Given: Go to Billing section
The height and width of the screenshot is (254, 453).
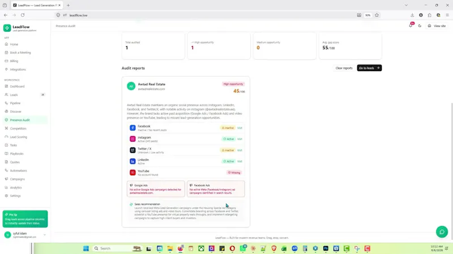Looking at the screenshot, I should (14, 61).
